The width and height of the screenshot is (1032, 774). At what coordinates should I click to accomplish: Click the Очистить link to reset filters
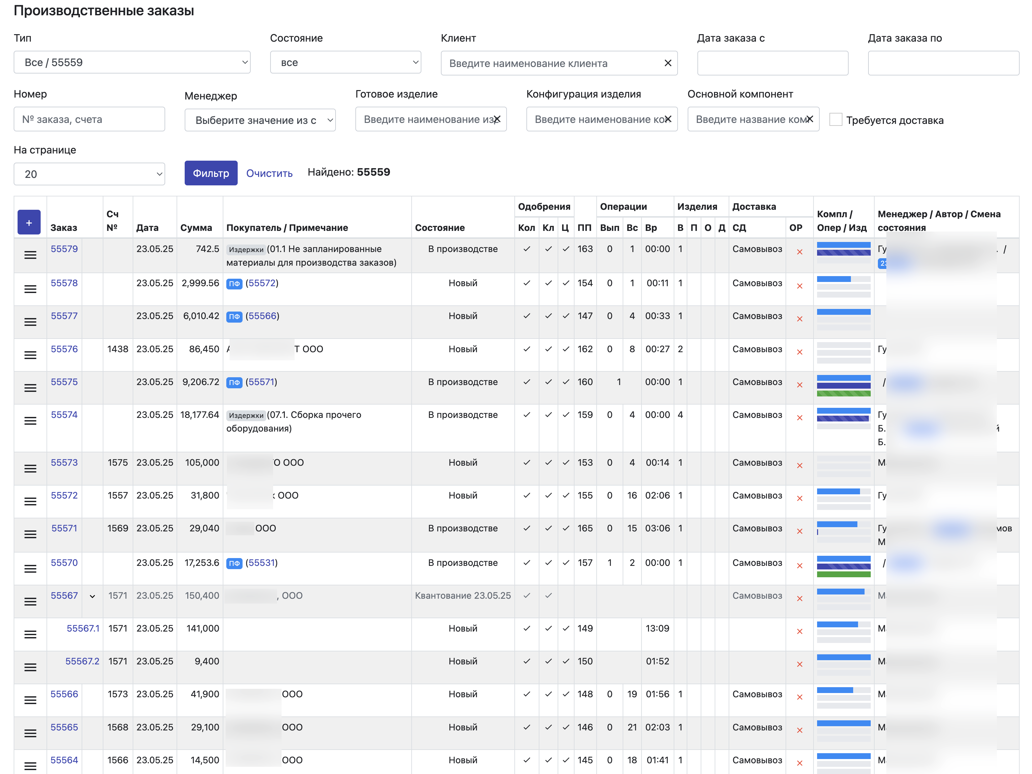point(269,173)
